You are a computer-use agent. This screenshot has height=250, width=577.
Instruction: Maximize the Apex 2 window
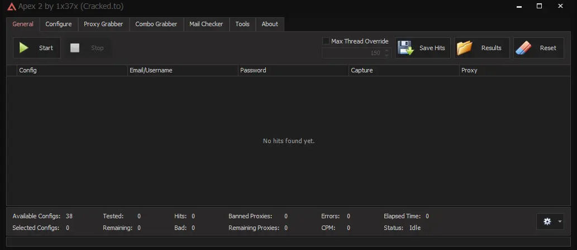[x=539, y=6]
